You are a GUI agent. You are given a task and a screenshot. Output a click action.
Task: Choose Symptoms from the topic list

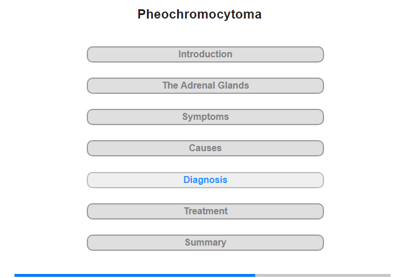point(205,117)
